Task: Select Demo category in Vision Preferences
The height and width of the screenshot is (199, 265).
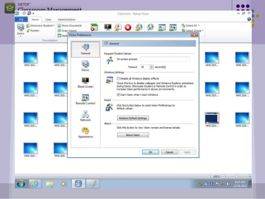Action: point(85,66)
